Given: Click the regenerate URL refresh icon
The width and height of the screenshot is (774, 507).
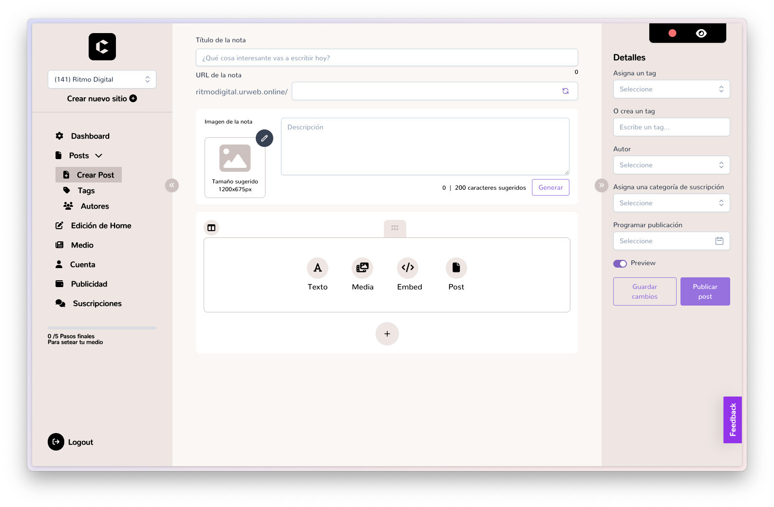Looking at the screenshot, I should tap(566, 91).
